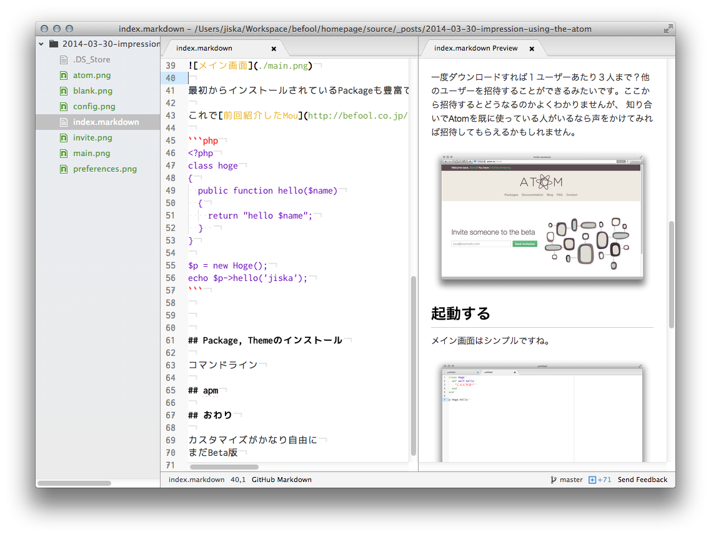Screen dimensions: 711x537
Task: Open blank.png from the sidebar
Action: [92, 91]
